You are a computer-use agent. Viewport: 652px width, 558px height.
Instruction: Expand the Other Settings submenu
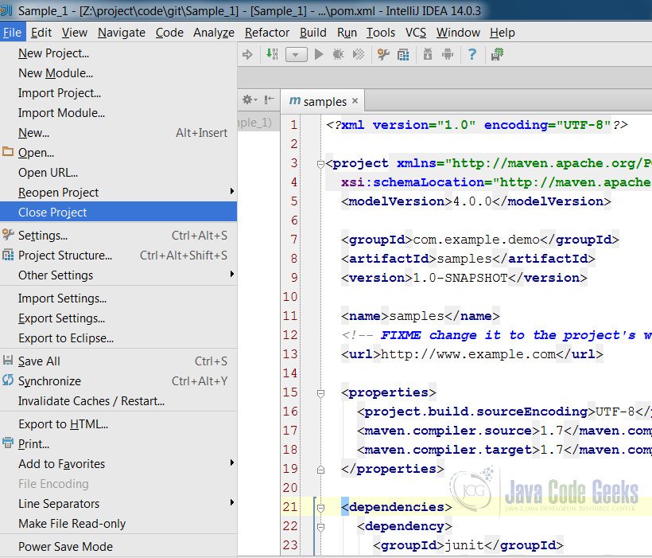[x=118, y=275]
